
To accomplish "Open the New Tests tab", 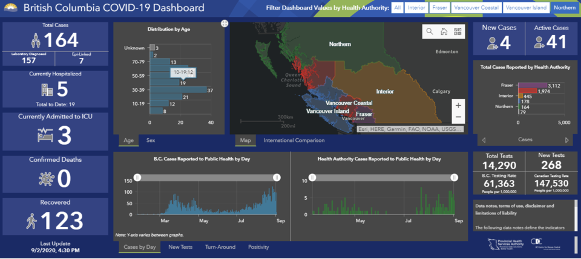I will (180, 247).
